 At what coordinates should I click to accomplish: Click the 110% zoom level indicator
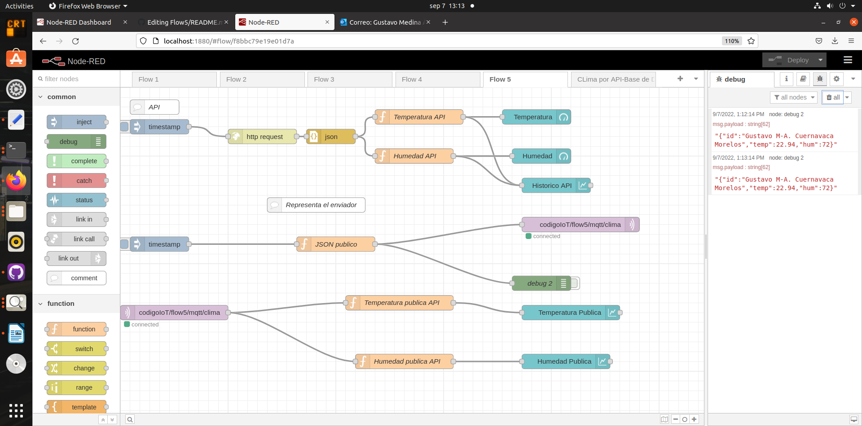[732, 41]
